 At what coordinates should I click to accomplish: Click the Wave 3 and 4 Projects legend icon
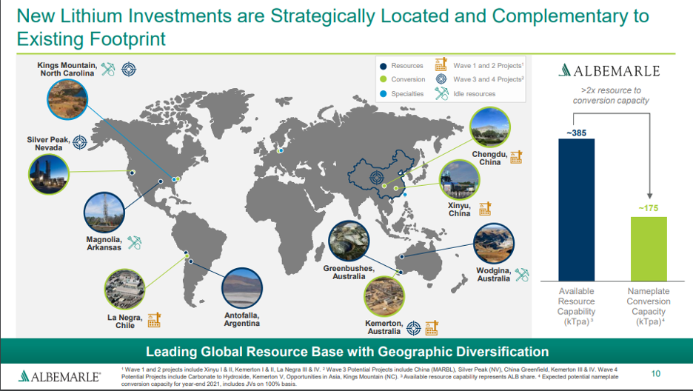point(441,79)
